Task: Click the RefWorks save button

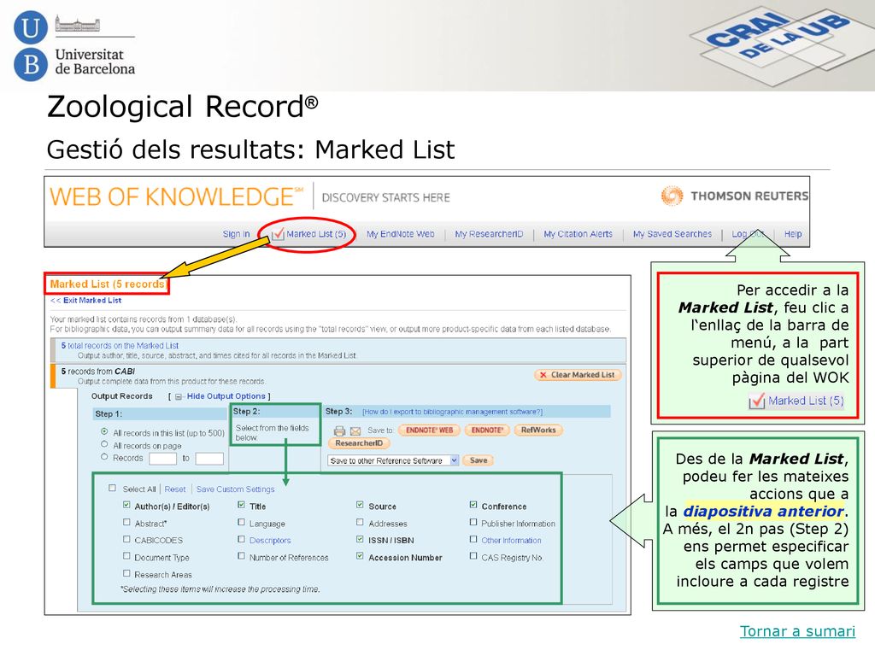Action: click(538, 430)
